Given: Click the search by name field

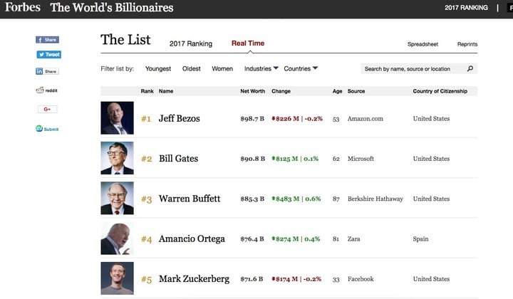Looking at the screenshot, I should pyautogui.click(x=414, y=68).
